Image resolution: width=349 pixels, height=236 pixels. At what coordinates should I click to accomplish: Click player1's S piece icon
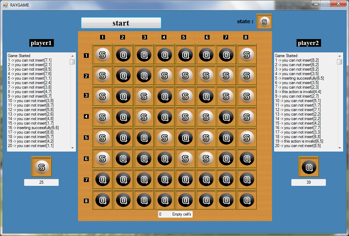(41, 167)
